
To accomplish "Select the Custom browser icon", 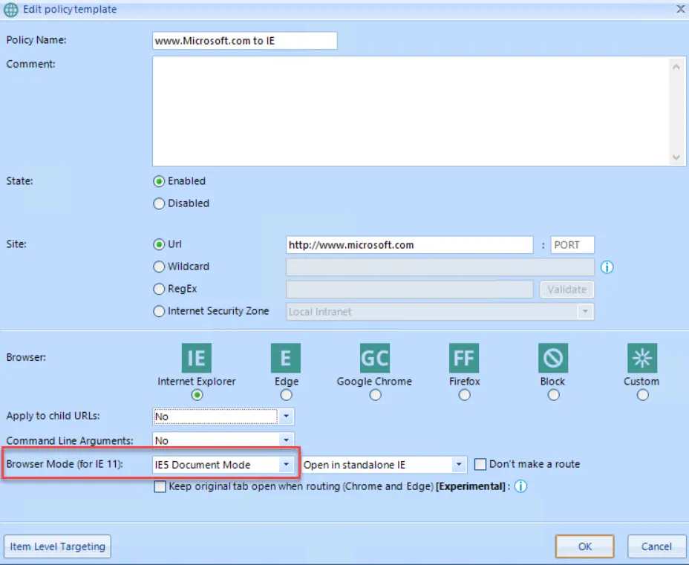I will coord(642,358).
